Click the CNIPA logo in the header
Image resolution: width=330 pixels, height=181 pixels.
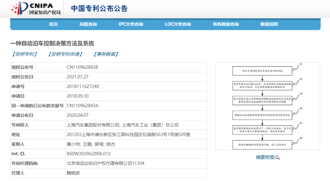click(x=36, y=8)
